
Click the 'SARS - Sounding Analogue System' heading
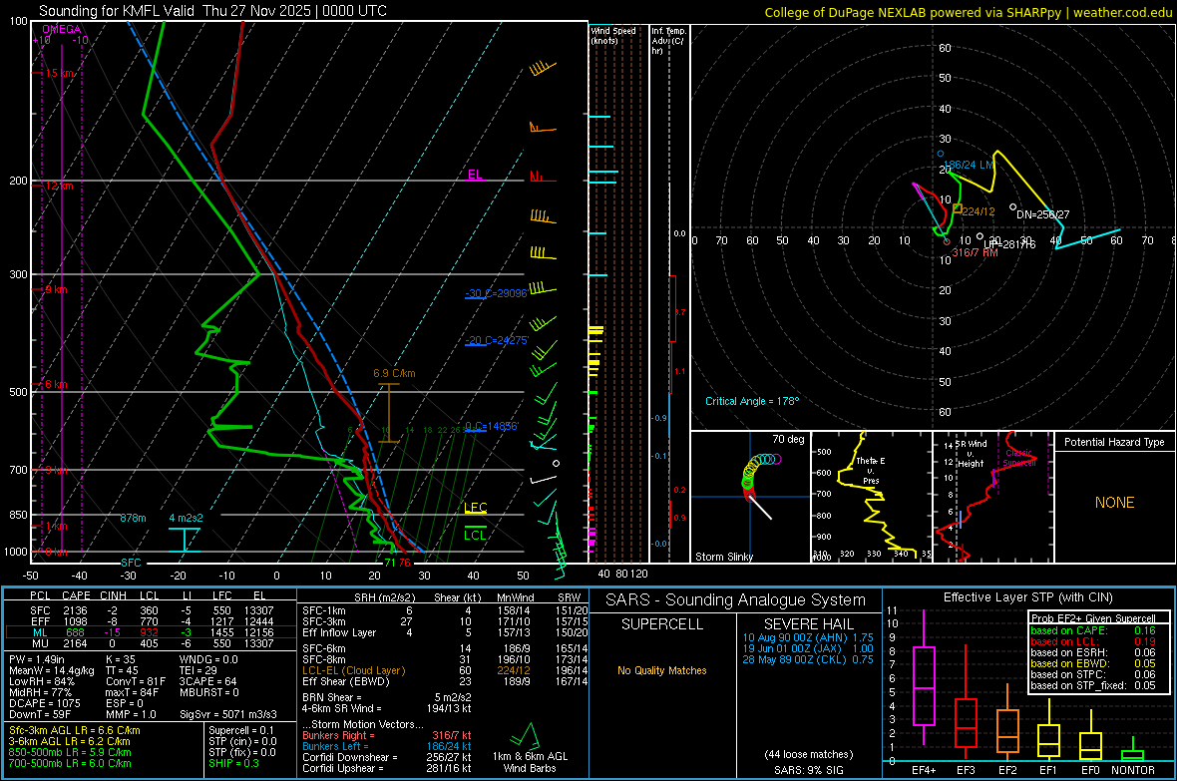click(x=736, y=600)
